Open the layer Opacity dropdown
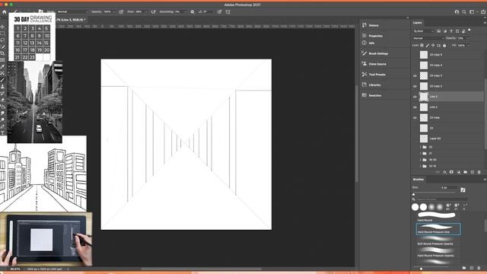The height and width of the screenshot is (274, 487). pos(468,38)
